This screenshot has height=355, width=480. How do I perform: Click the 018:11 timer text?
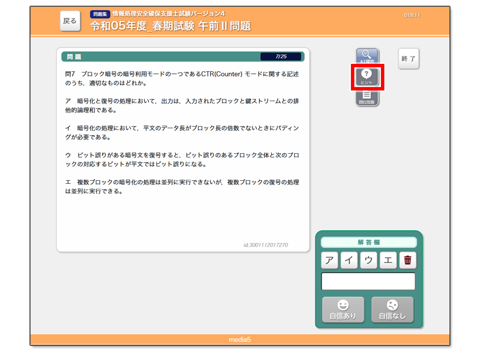pos(412,15)
